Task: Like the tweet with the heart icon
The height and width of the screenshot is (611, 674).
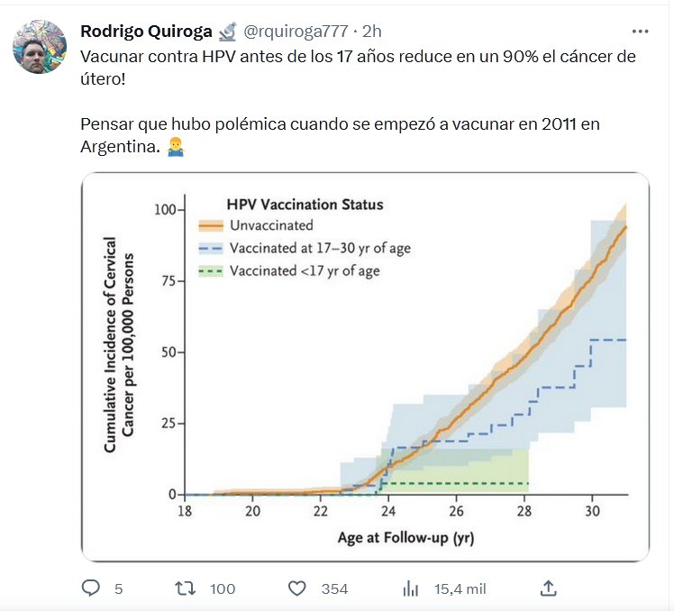Action: 297,588
